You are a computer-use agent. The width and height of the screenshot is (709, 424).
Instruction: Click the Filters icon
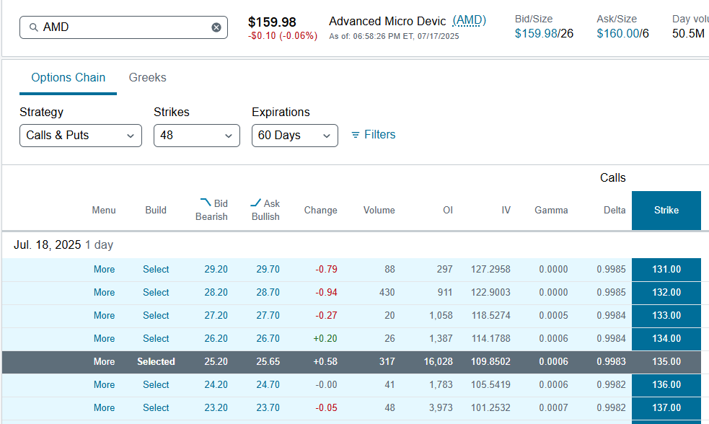point(356,135)
